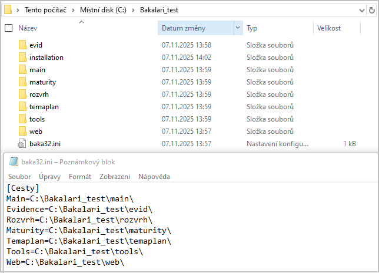
Task: Select the baka32.ini file icon
Action: pyautogui.click(x=22, y=144)
